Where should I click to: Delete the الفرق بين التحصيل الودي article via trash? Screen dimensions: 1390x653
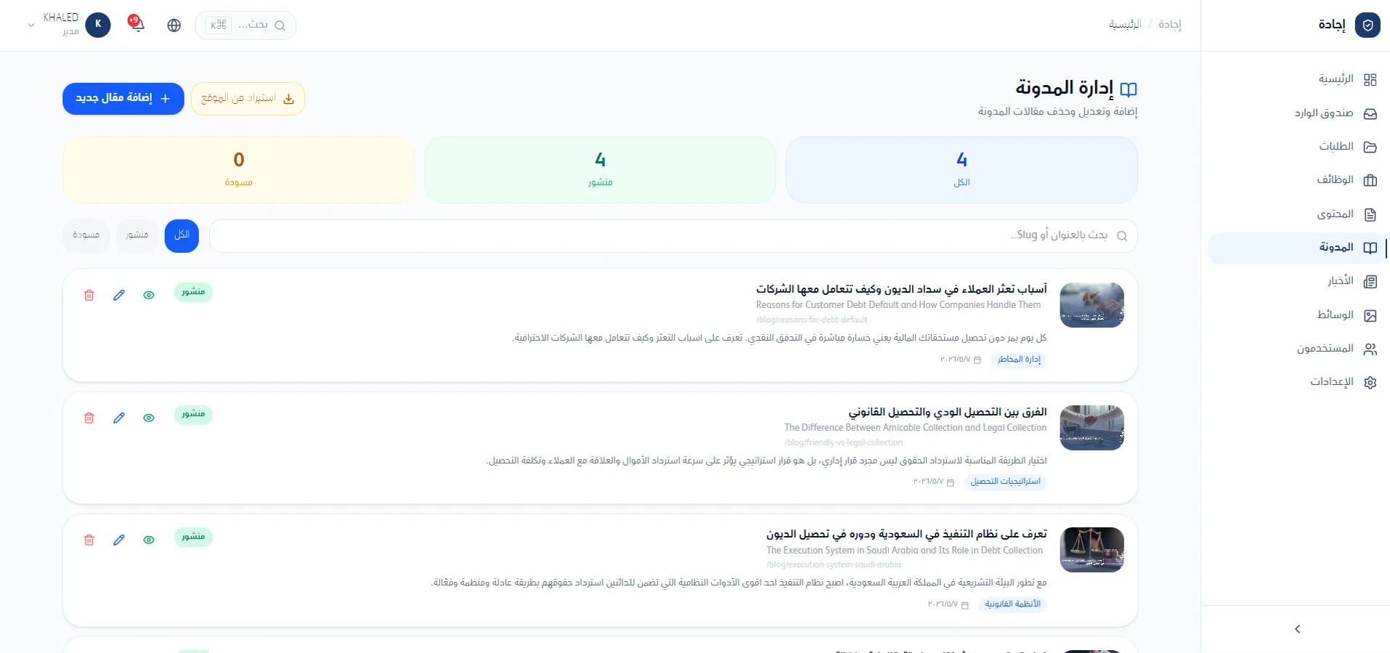[x=89, y=418]
